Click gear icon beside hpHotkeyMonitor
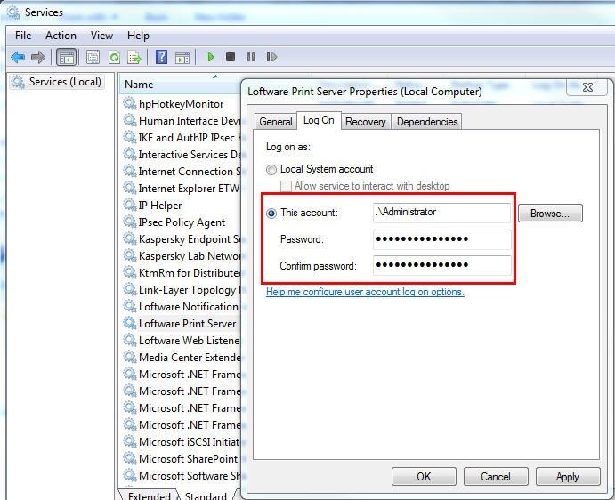This screenshot has height=500, width=615. (130, 103)
